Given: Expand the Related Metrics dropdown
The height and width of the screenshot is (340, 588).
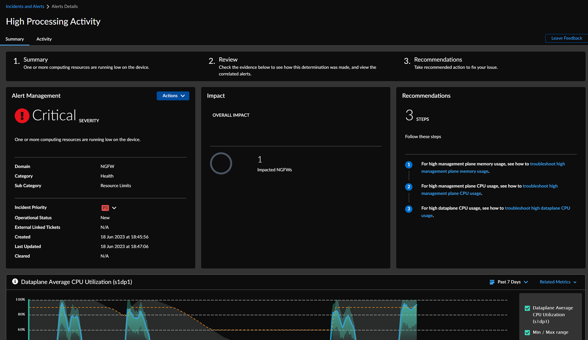Looking at the screenshot, I should click(x=558, y=282).
